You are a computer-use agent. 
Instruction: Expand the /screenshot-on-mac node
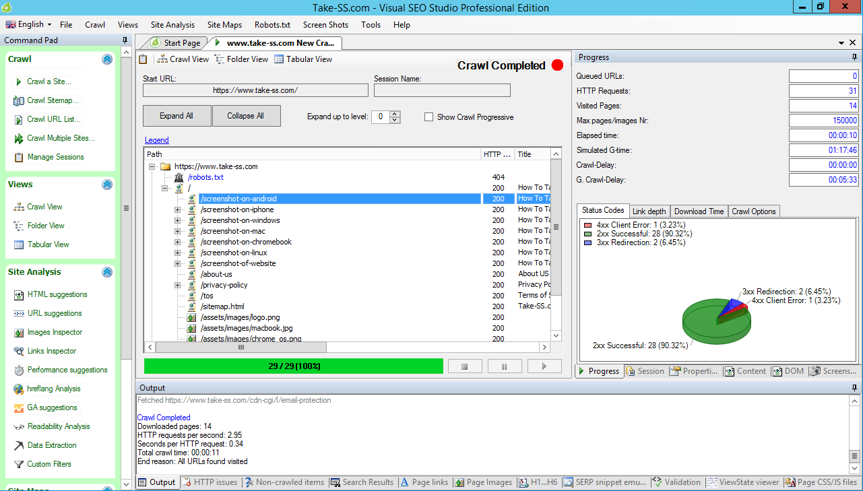[x=178, y=231]
